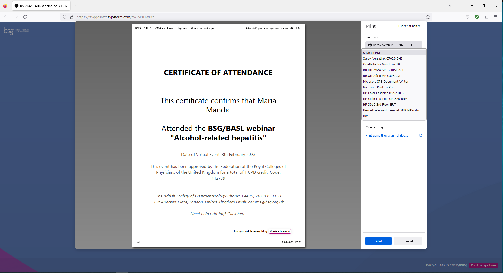Choose HP Color LaserJet CP3525 BNM

(394, 99)
